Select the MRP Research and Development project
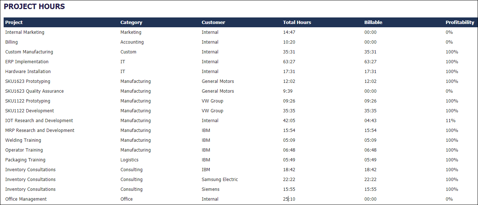 pyautogui.click(x=40, y=130)
